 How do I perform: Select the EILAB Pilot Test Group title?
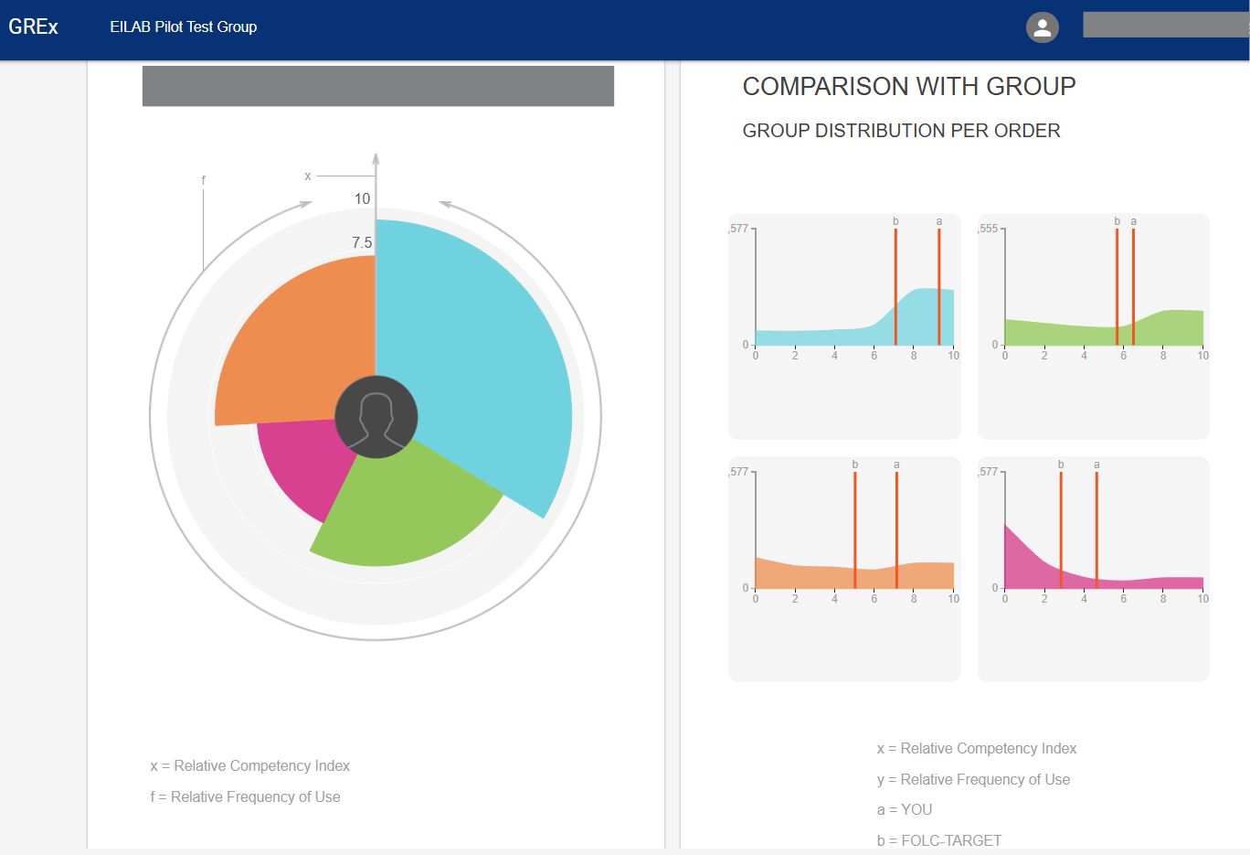183,27
